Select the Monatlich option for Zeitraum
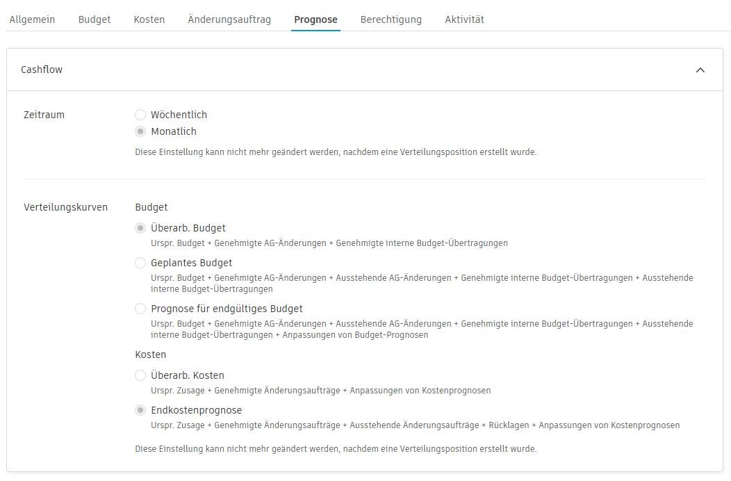This screenshot has width=731, height=481. click(140, 131)
